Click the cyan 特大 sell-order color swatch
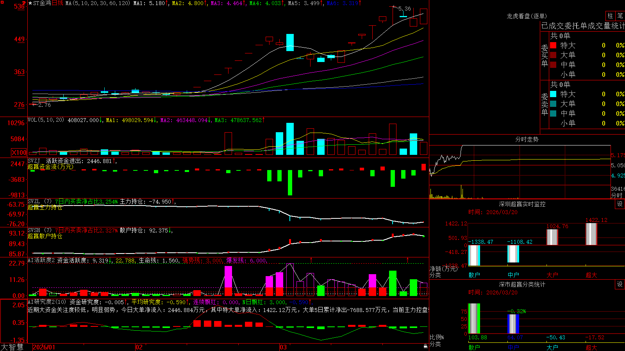The height and width of the screenshot is (351, 625). [553, 94]
